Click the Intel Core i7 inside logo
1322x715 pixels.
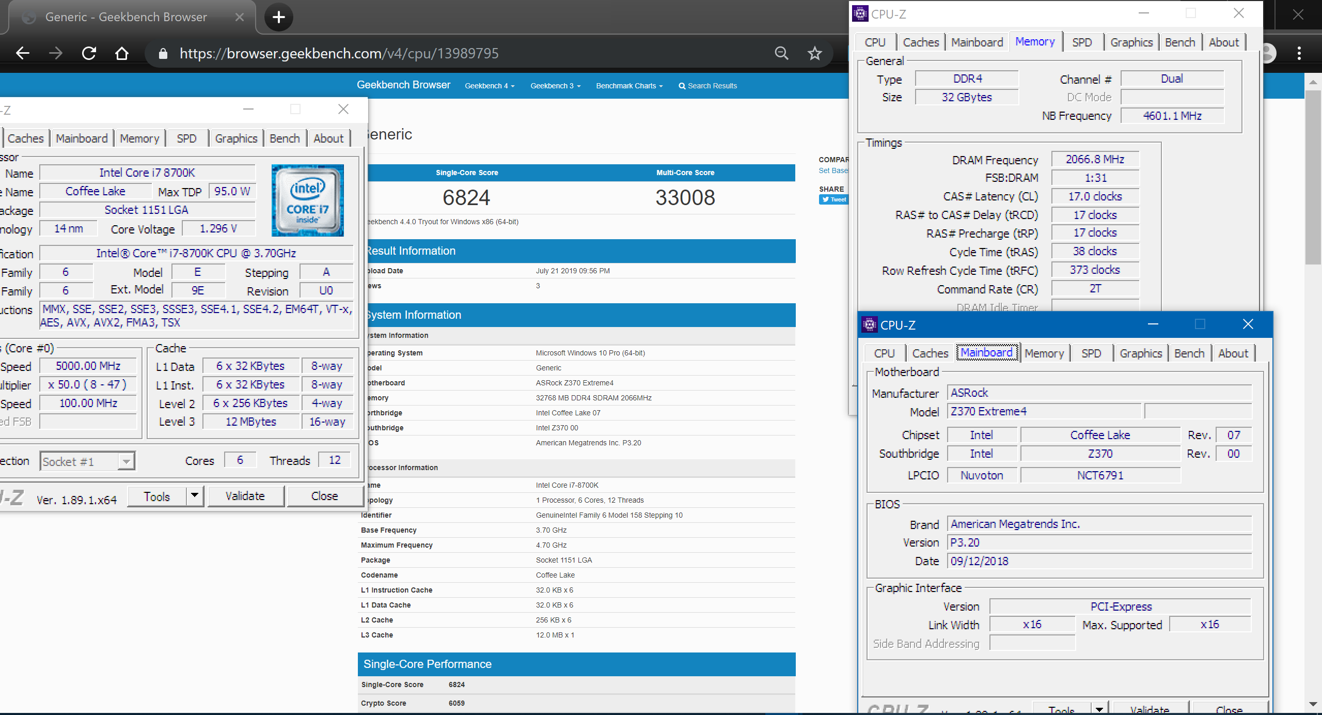308,200
